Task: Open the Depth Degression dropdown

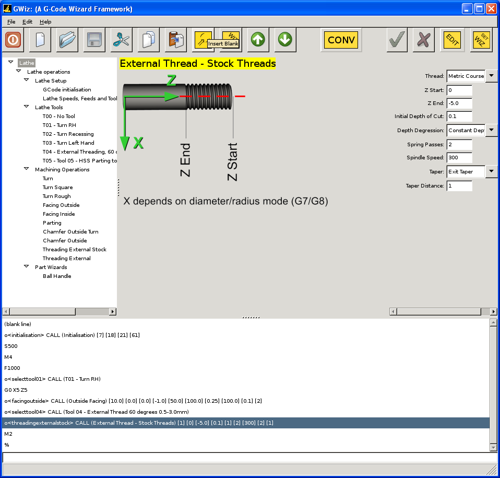Action: click(x=492, y=130)
